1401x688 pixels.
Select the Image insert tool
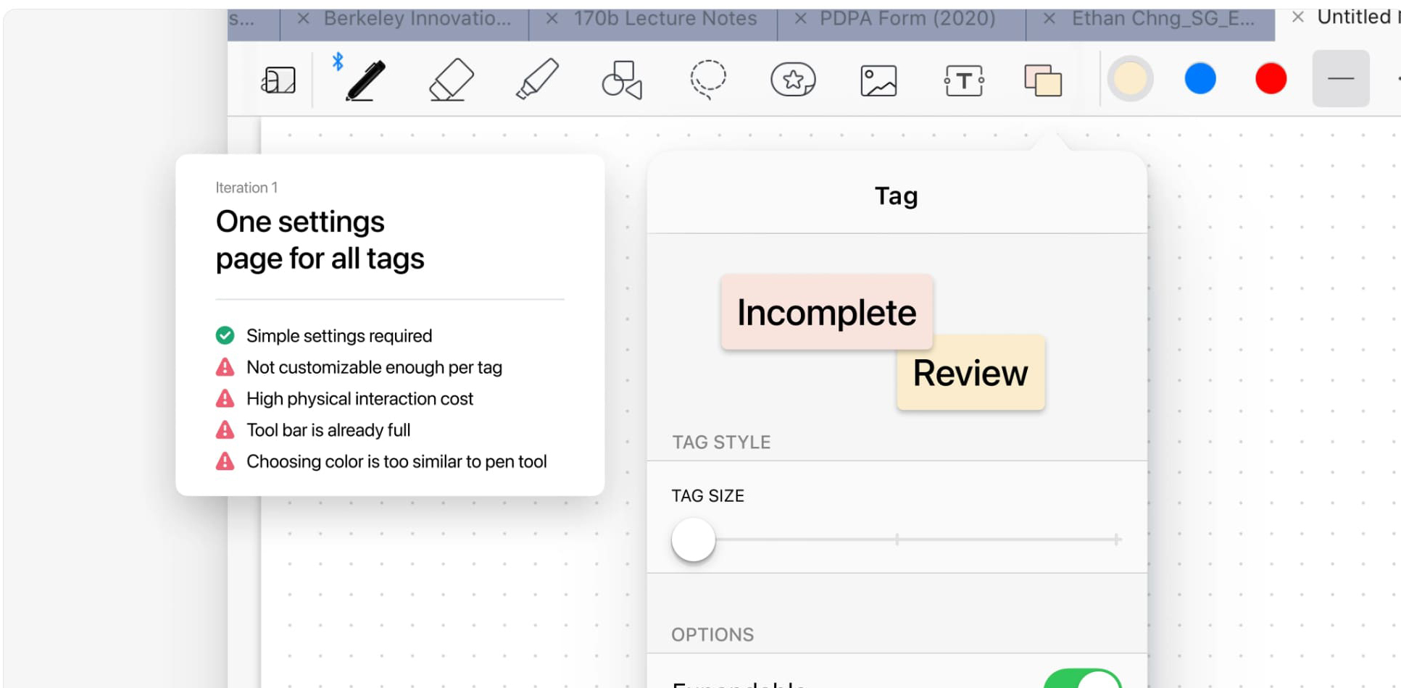click(x=878, y=80)
